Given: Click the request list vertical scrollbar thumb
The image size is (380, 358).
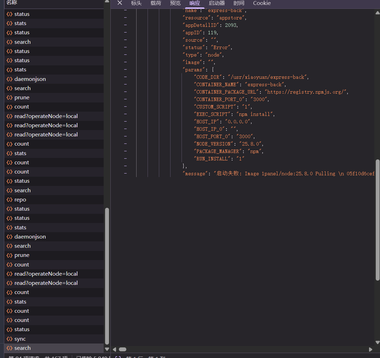Looking at the screenshot, I should click(x=107, y=276).
